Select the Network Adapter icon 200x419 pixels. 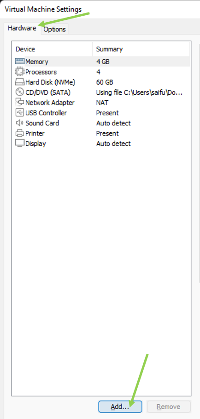20,103
